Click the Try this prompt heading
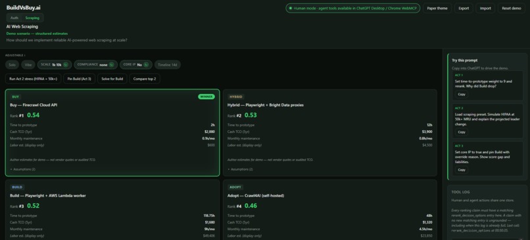The image size is (530, 240). click(464, 60)
